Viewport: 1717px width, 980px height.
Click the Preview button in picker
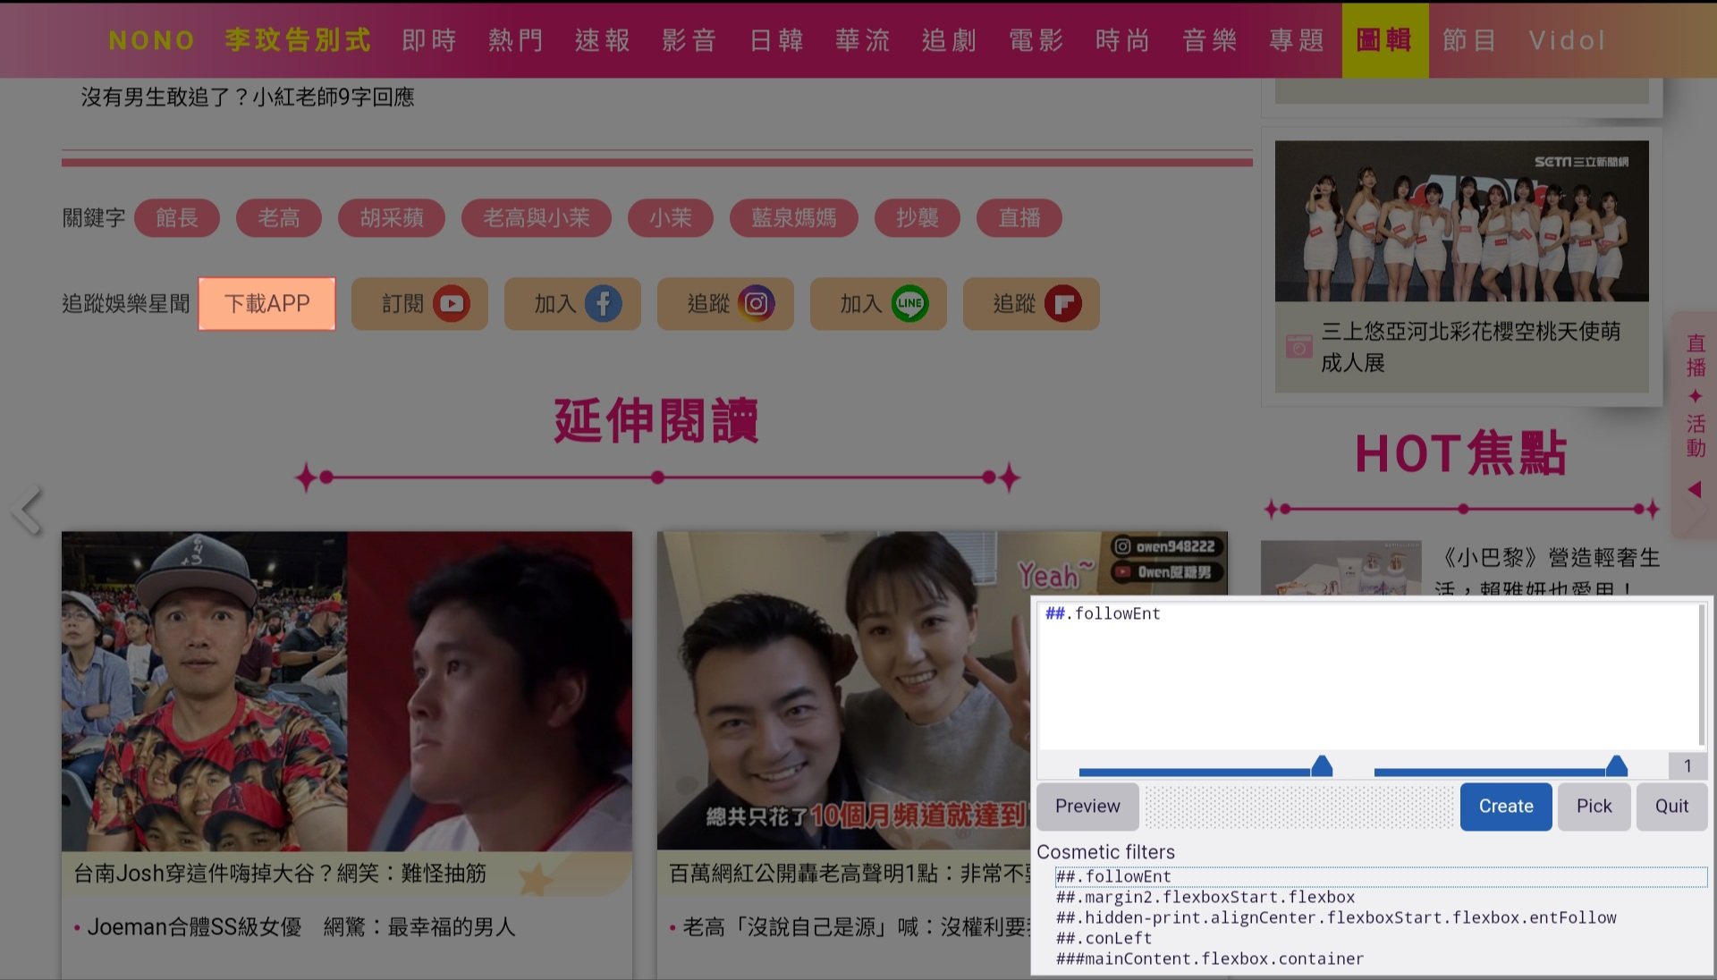click(x=1087, y=807)
